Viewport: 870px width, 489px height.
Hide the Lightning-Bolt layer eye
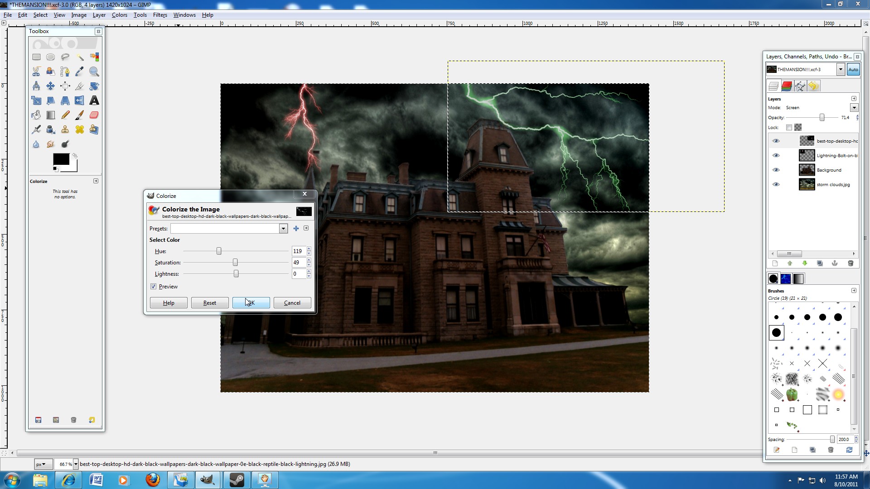point(776,156)
